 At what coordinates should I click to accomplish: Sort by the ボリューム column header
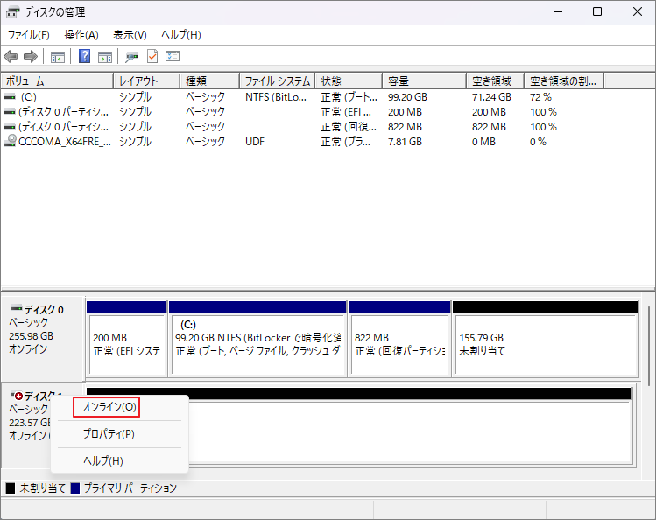[x=57, y=81]
